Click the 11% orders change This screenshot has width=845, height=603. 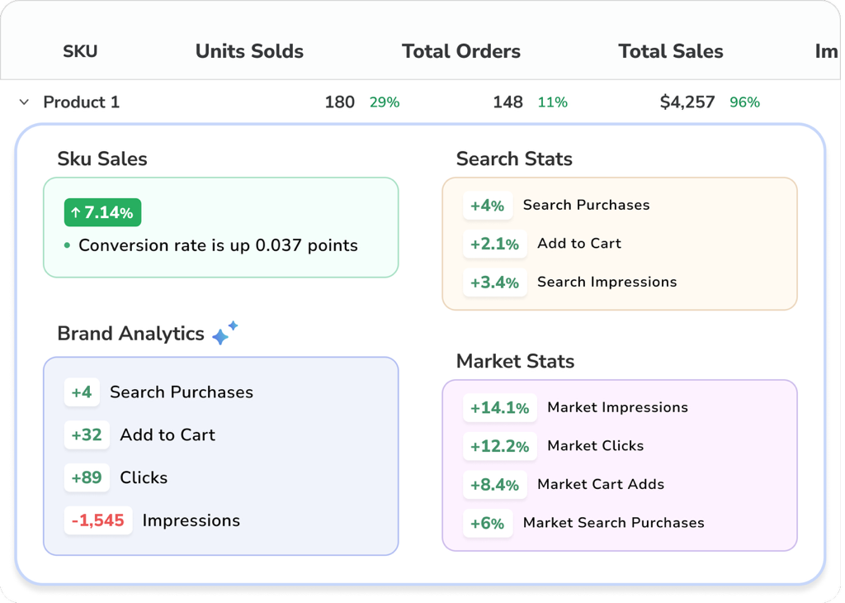(552, 102)
